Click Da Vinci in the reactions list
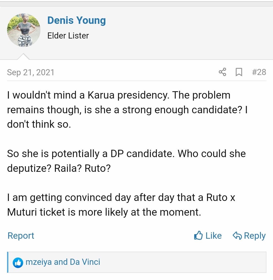This screenshot has height=280, width=273. (85, 262)
